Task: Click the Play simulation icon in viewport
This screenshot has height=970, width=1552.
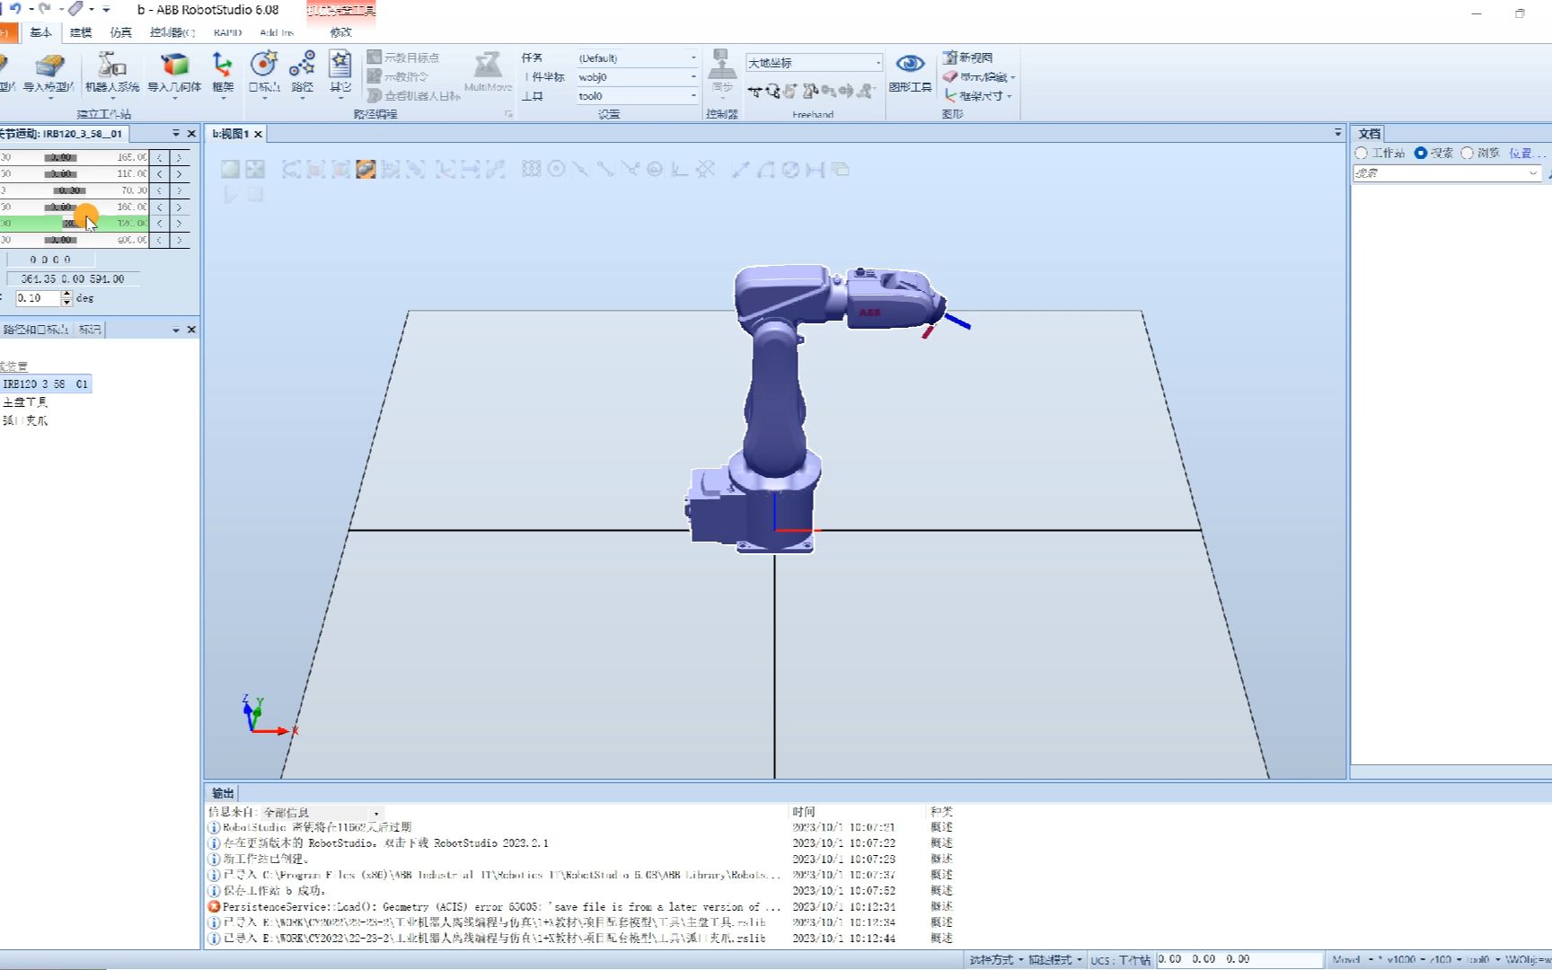Action: 231,194
